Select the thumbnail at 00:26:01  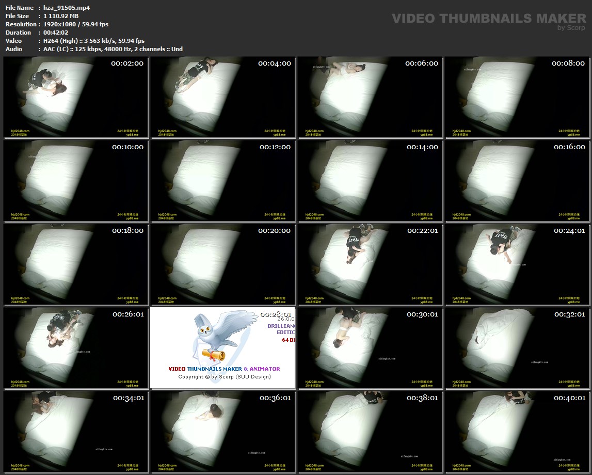[76, 348]
